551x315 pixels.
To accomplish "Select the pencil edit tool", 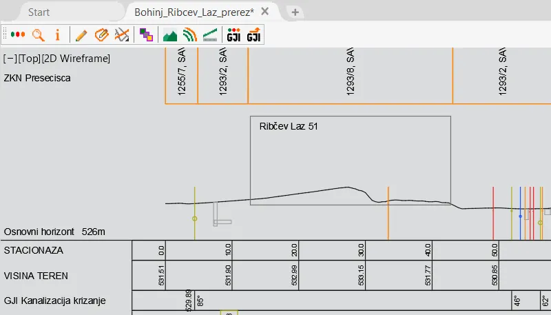I will [x=81, y=34].
